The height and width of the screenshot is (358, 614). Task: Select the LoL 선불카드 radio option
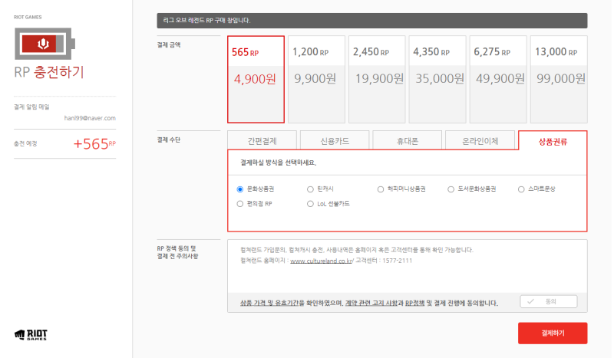pyautogui.click(x=310, y=204)
